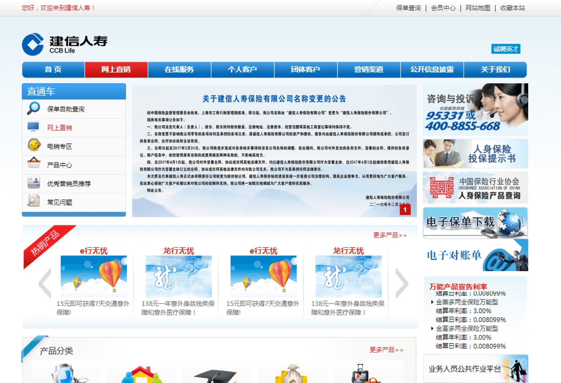Open the 在线服务 navigation tab
This screenshot has width=561, height=383.
click(x=179, y=70)
